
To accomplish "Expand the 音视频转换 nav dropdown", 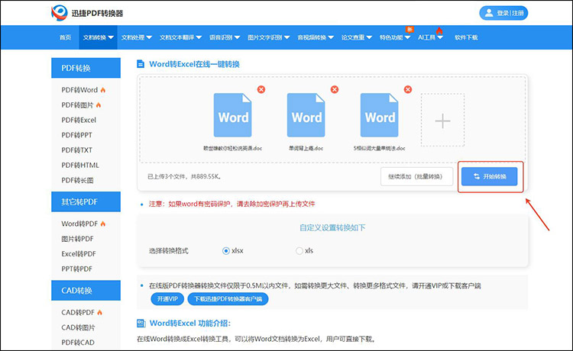I will pos(316,37).
